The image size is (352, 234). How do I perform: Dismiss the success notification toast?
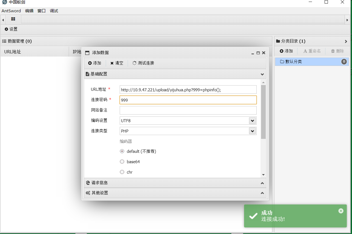point(341,211)
